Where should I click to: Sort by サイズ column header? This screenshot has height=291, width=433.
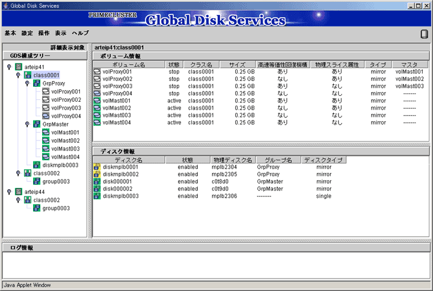tap(238, 64)
